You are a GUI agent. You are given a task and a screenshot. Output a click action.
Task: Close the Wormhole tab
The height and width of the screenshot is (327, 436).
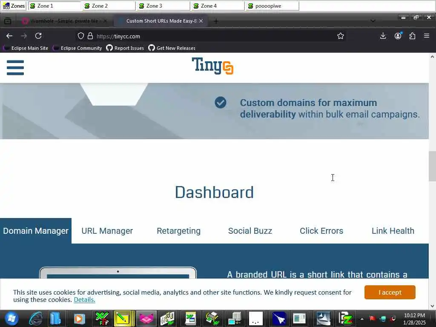click(105, 21)
